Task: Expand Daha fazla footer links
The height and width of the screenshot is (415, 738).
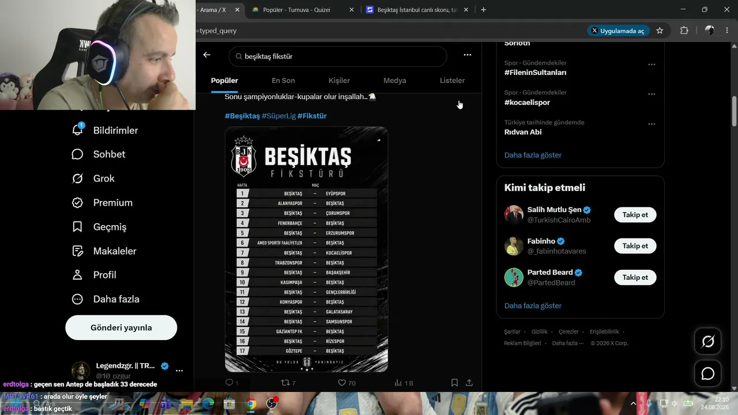Action: point(568,343)
